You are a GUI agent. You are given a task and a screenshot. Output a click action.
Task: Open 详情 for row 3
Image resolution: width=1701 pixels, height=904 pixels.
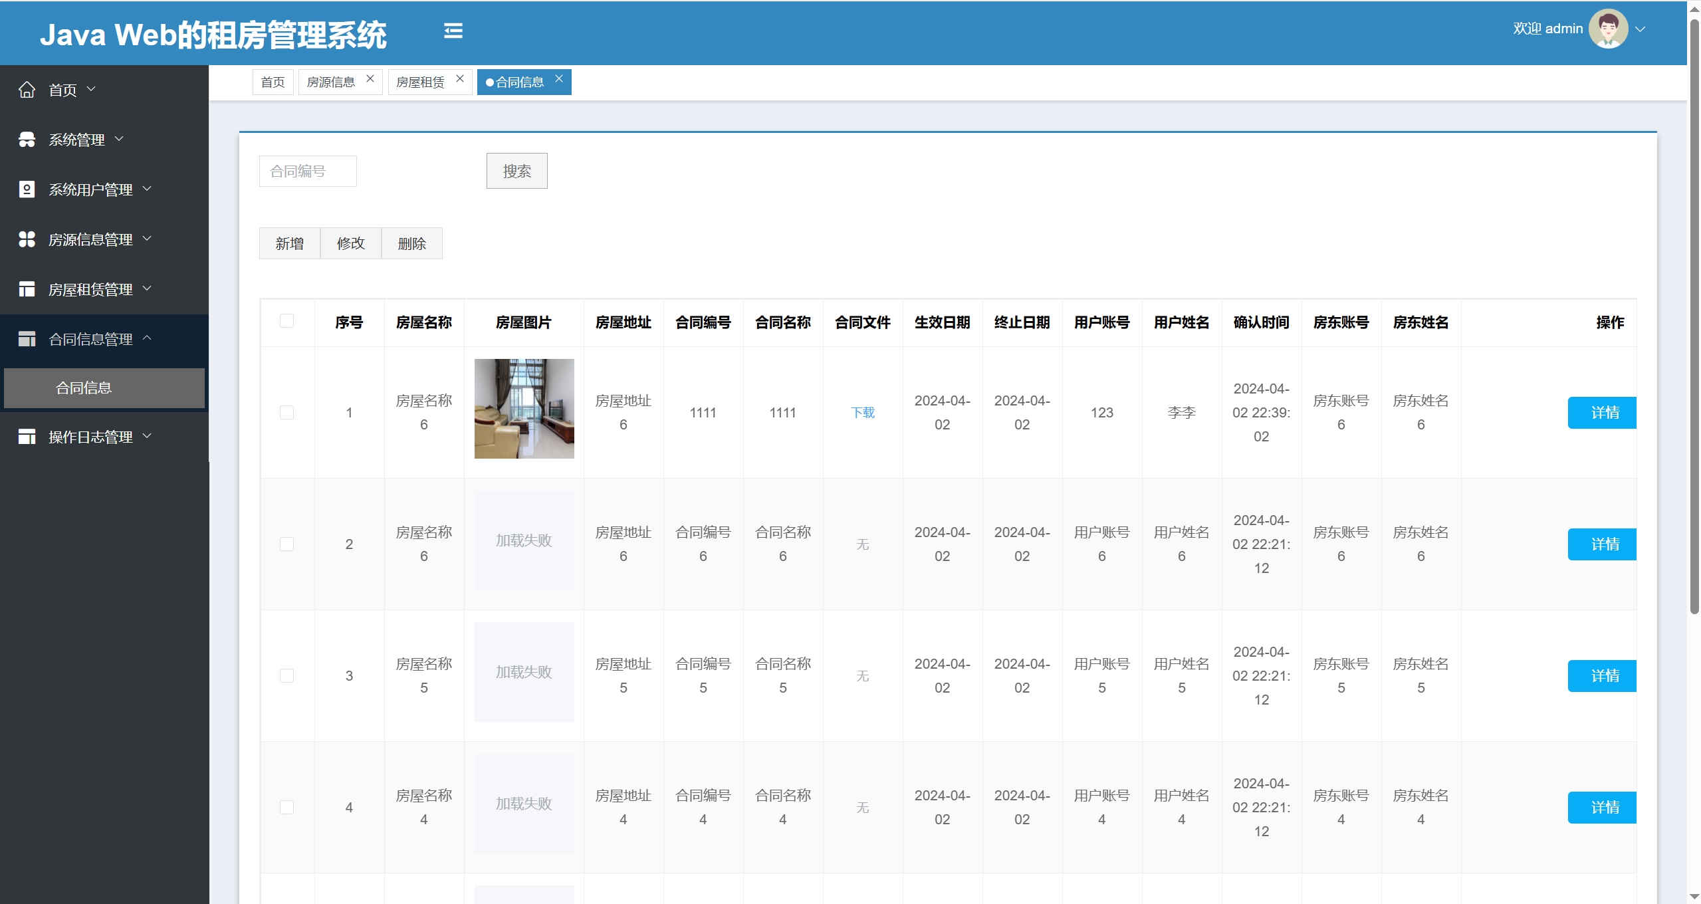(x=1602, y=676)
